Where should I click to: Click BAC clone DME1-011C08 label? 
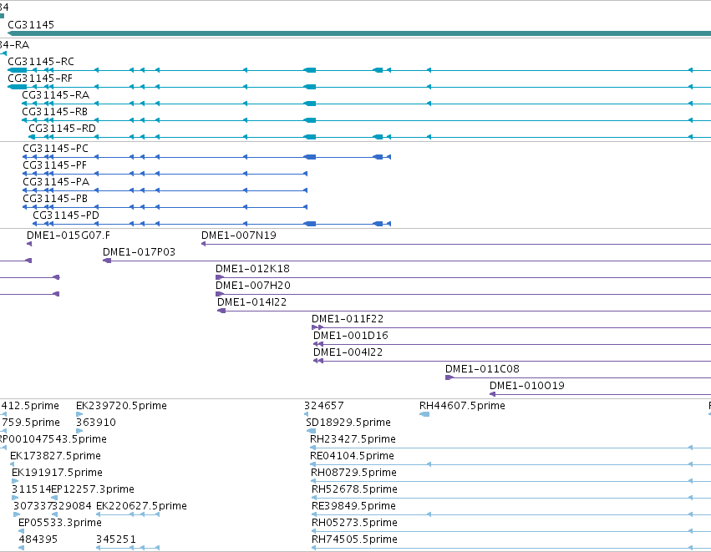482,369
